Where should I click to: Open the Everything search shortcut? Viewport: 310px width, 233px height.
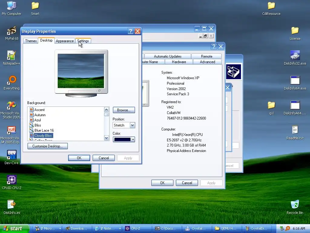pos(12,83)
